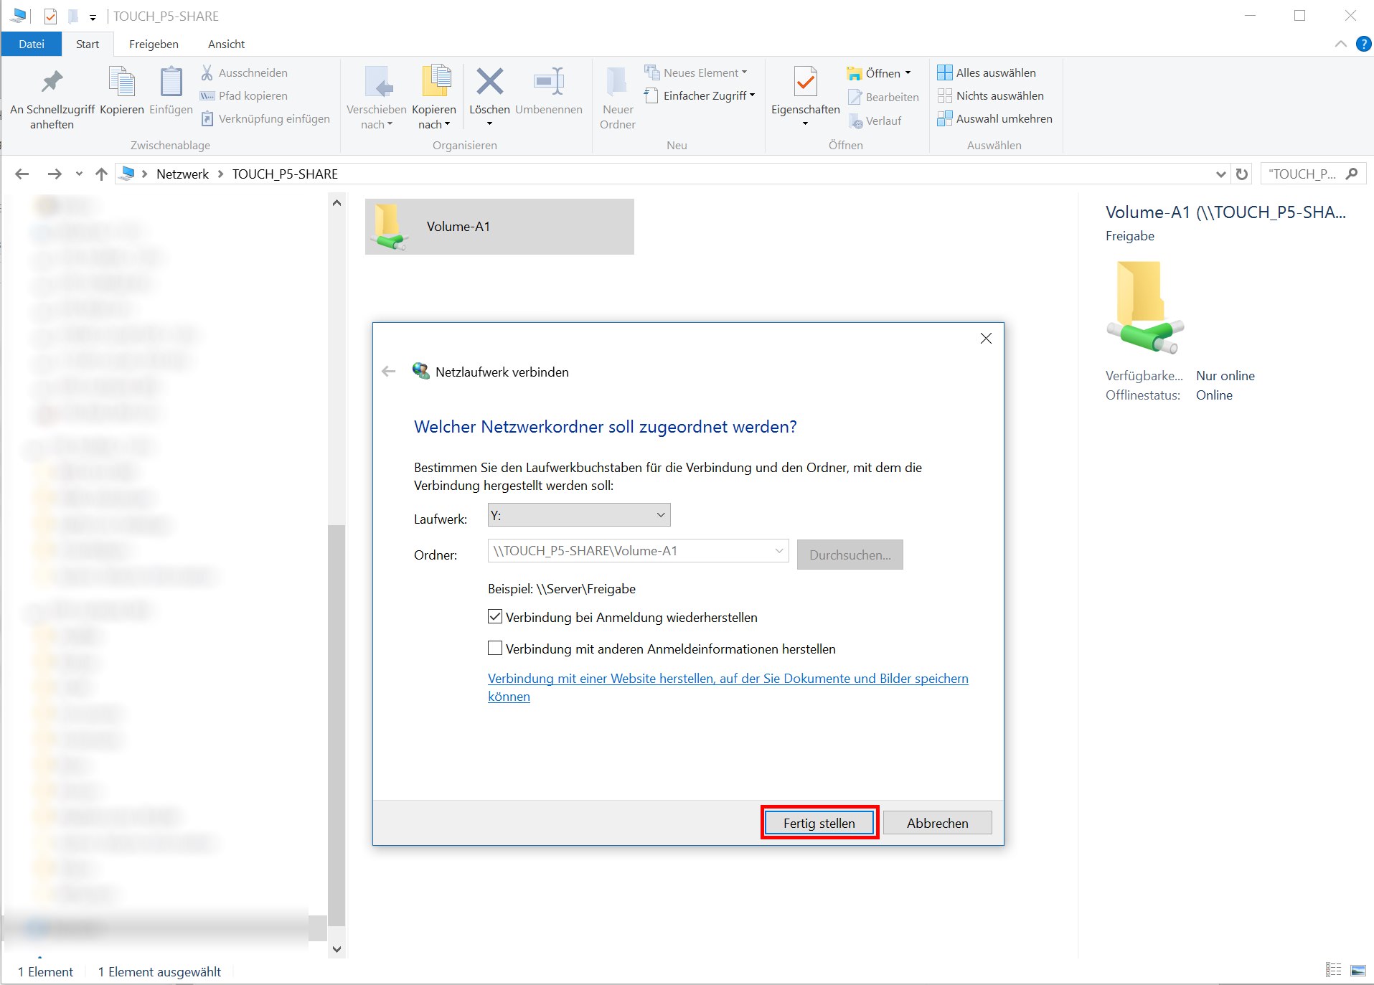Open link to connect with a website
This screenshot has width=1374, height=985.
tap(728, 679)
